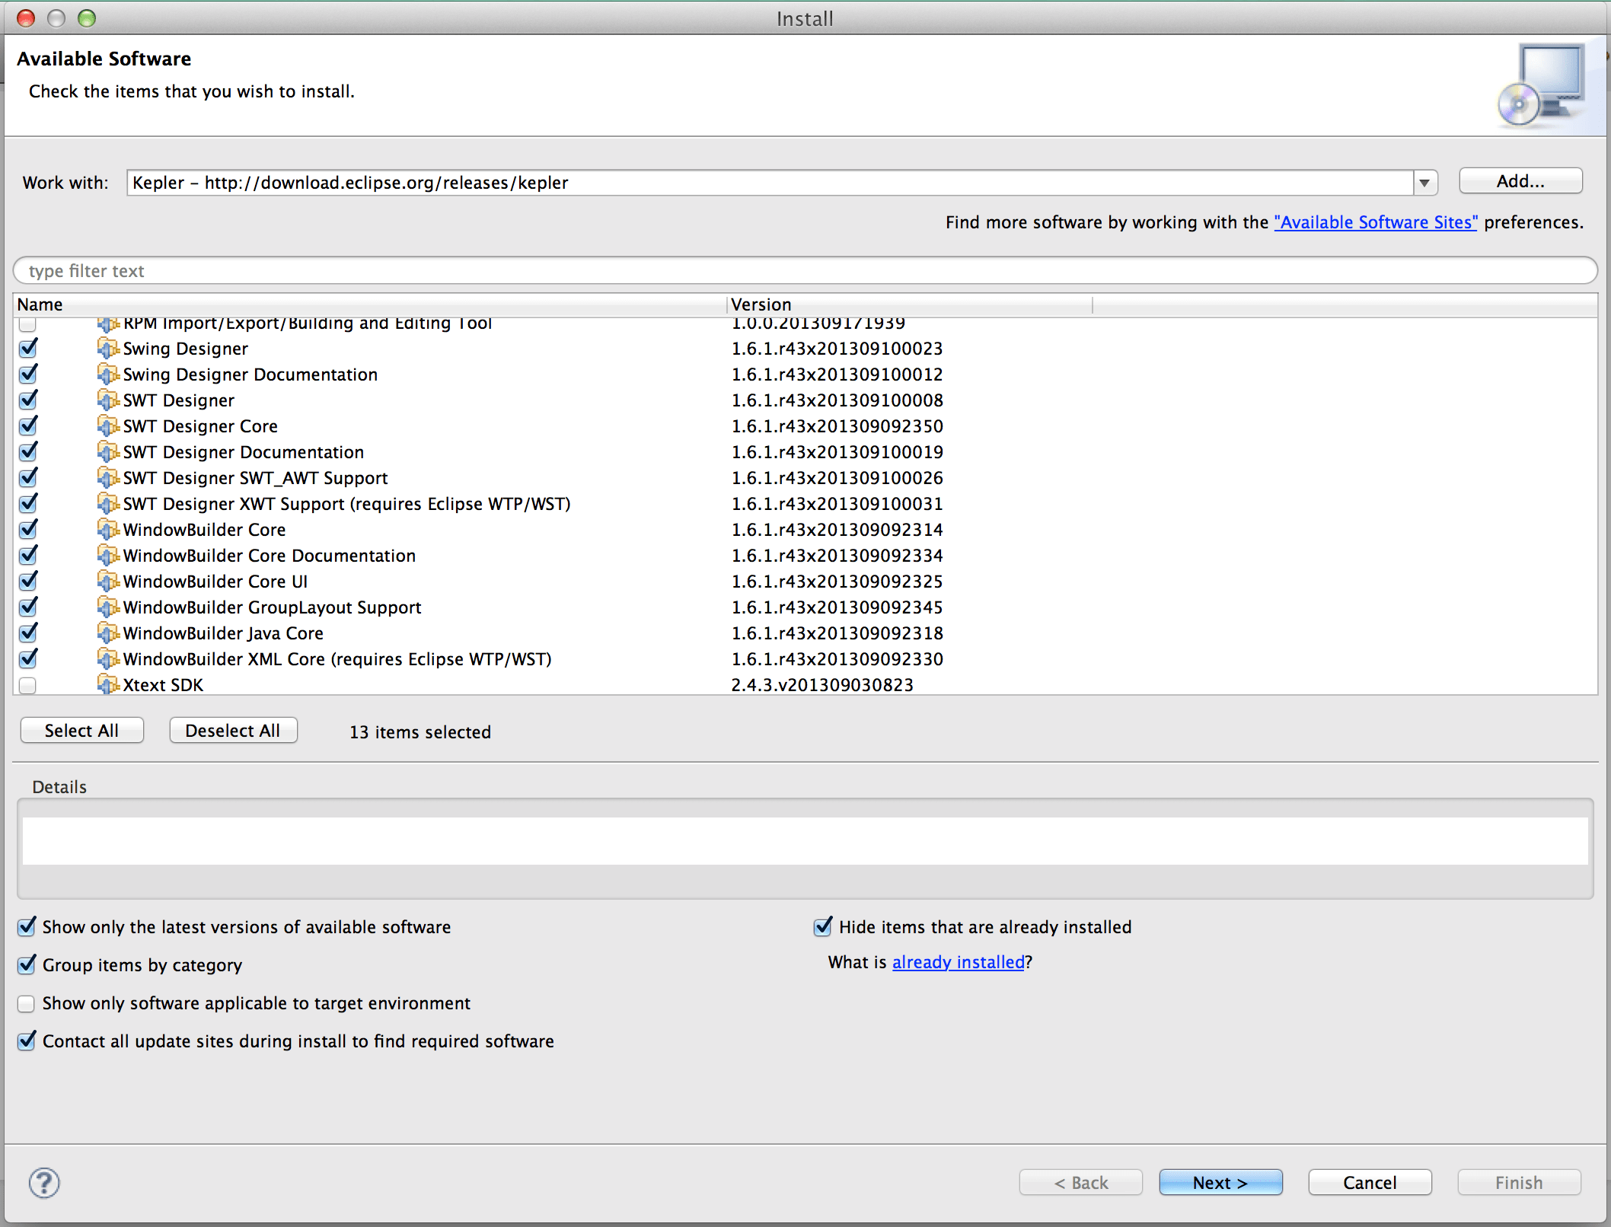Click the Swing Designer feature icon
This screenshot has width=1611, height=1227.
pos(108,349)
